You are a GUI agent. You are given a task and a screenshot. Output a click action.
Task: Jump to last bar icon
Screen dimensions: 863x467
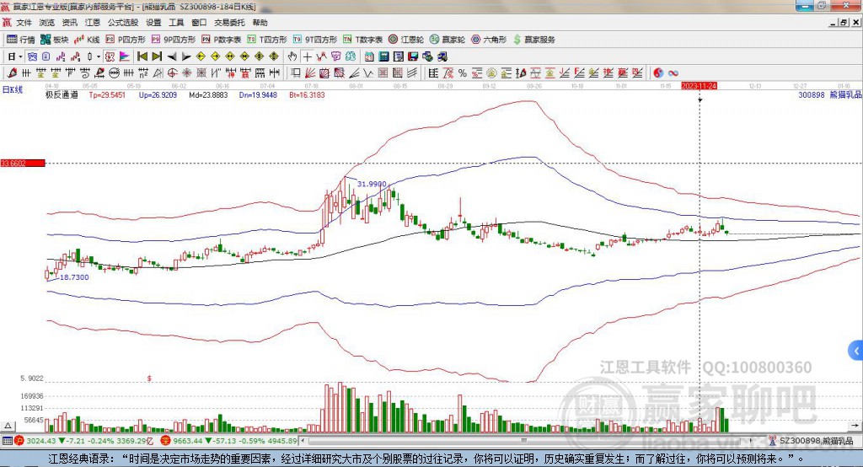pyautogui.click(x=157, y=56)
